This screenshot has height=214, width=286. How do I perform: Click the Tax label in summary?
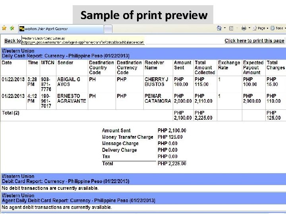point(106,156)
